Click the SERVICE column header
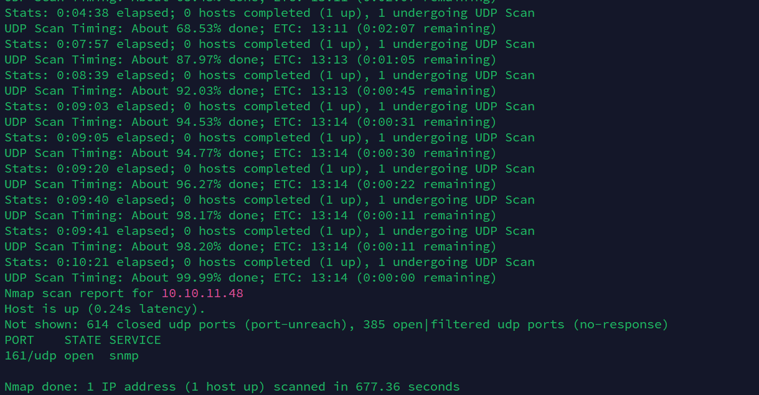Viewport: 759px width, 395px height. tap(135, 340)
